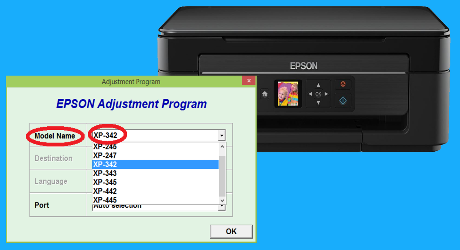The height and width of the screenshot is (250, 460).
Task: Click the home button on the printer
Action: (x=264, y=94)
